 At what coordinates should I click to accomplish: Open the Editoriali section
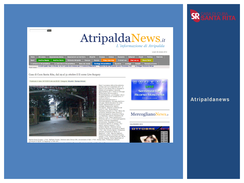tap(132, 57)
